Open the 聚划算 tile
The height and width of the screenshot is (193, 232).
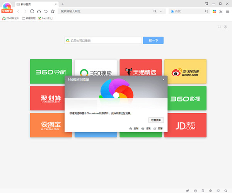click(47, 98)
